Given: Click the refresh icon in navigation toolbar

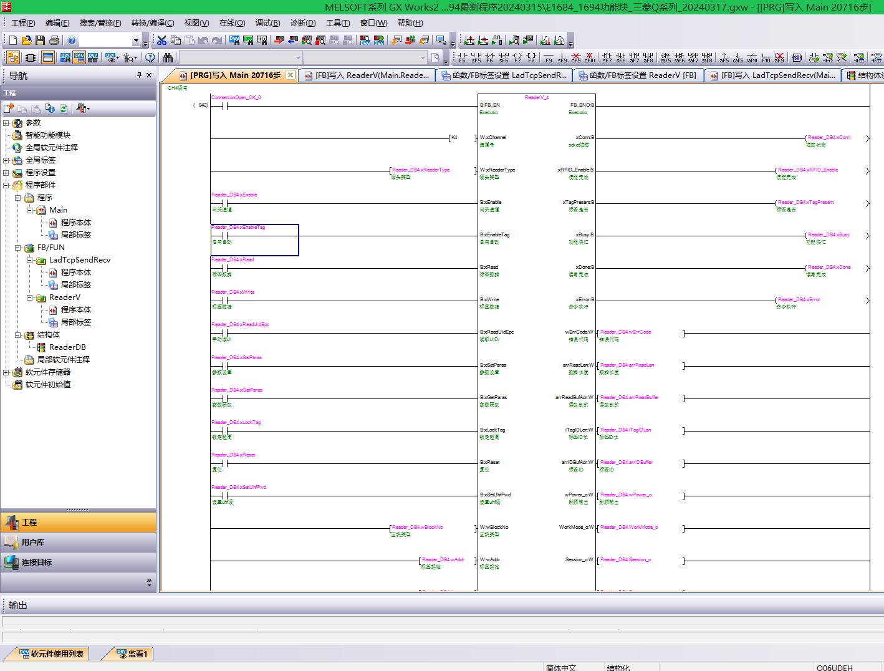Looking at the screenshot, I should [x=64, y=109].
